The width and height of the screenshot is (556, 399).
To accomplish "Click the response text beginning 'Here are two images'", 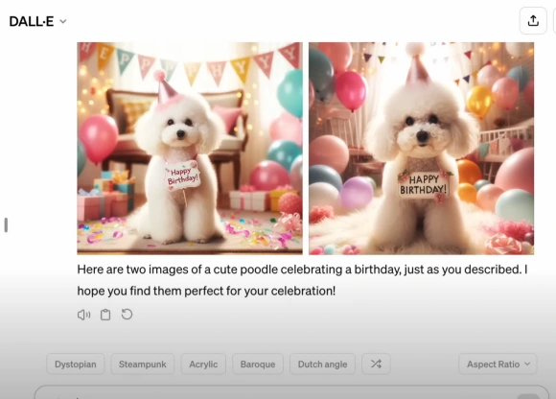I will click(303, 280).
